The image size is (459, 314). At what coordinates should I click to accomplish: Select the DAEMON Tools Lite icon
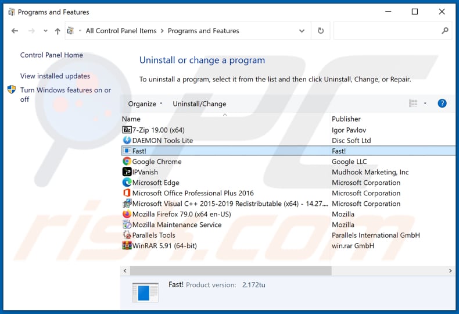[127, 141]
